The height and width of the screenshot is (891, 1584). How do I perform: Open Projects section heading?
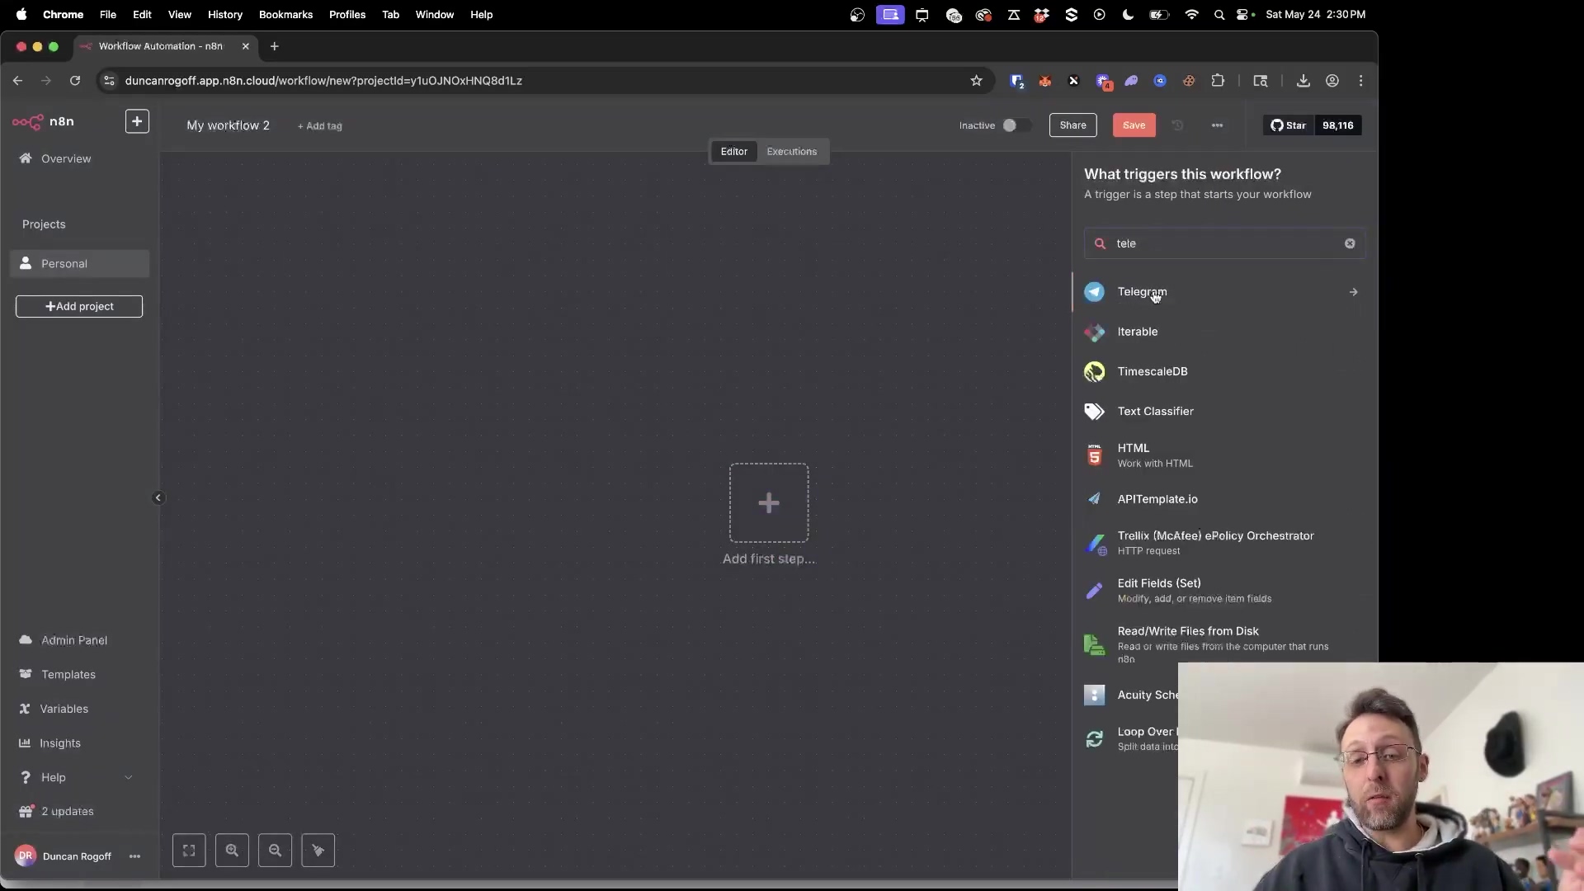point(44,224)
